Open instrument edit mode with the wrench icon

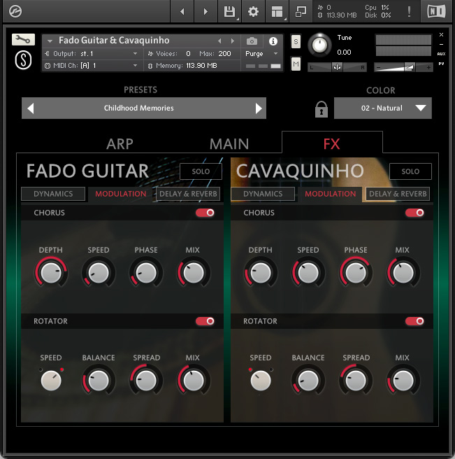click(x=23, y=39)
